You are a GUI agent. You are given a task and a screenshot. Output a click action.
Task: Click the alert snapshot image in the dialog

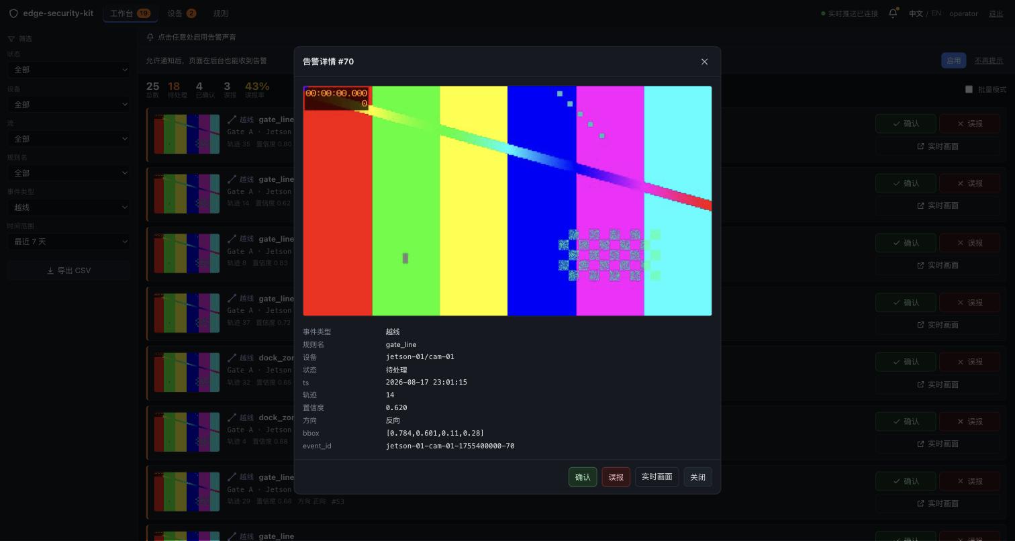(507, 201)
